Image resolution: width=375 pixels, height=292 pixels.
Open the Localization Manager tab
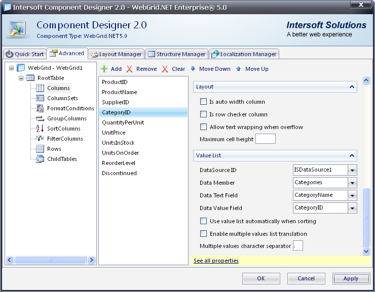tap(244, 54)
